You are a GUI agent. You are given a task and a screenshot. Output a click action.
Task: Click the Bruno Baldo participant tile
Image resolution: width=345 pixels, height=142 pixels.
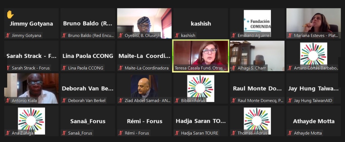[88, 23]
